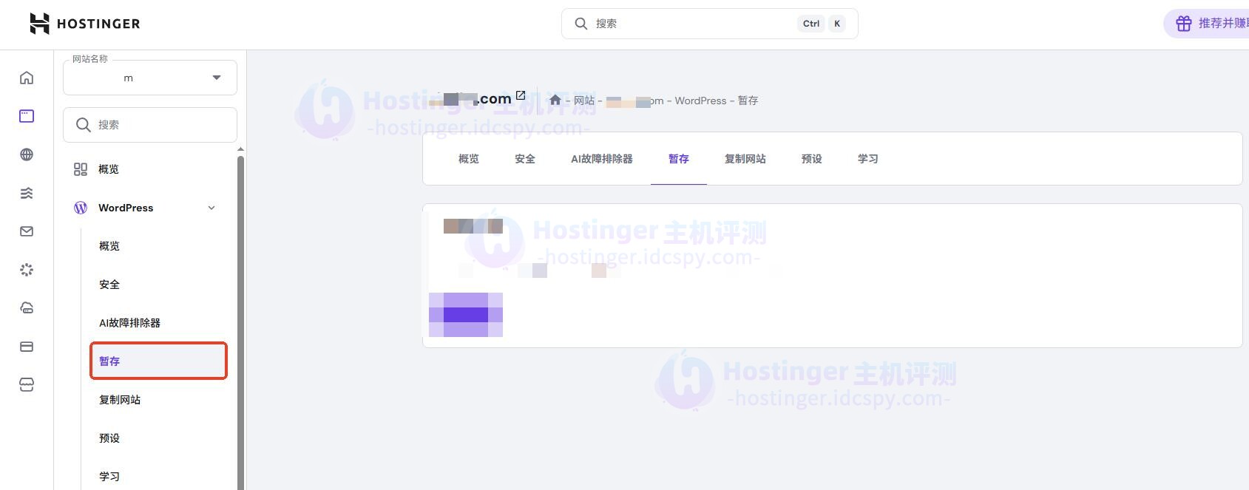The height and width of the screenshot is (490, 1249).
Task: Click the WordPress breadcrumb link
Action: pyautogui.click(x=701, y=101)
